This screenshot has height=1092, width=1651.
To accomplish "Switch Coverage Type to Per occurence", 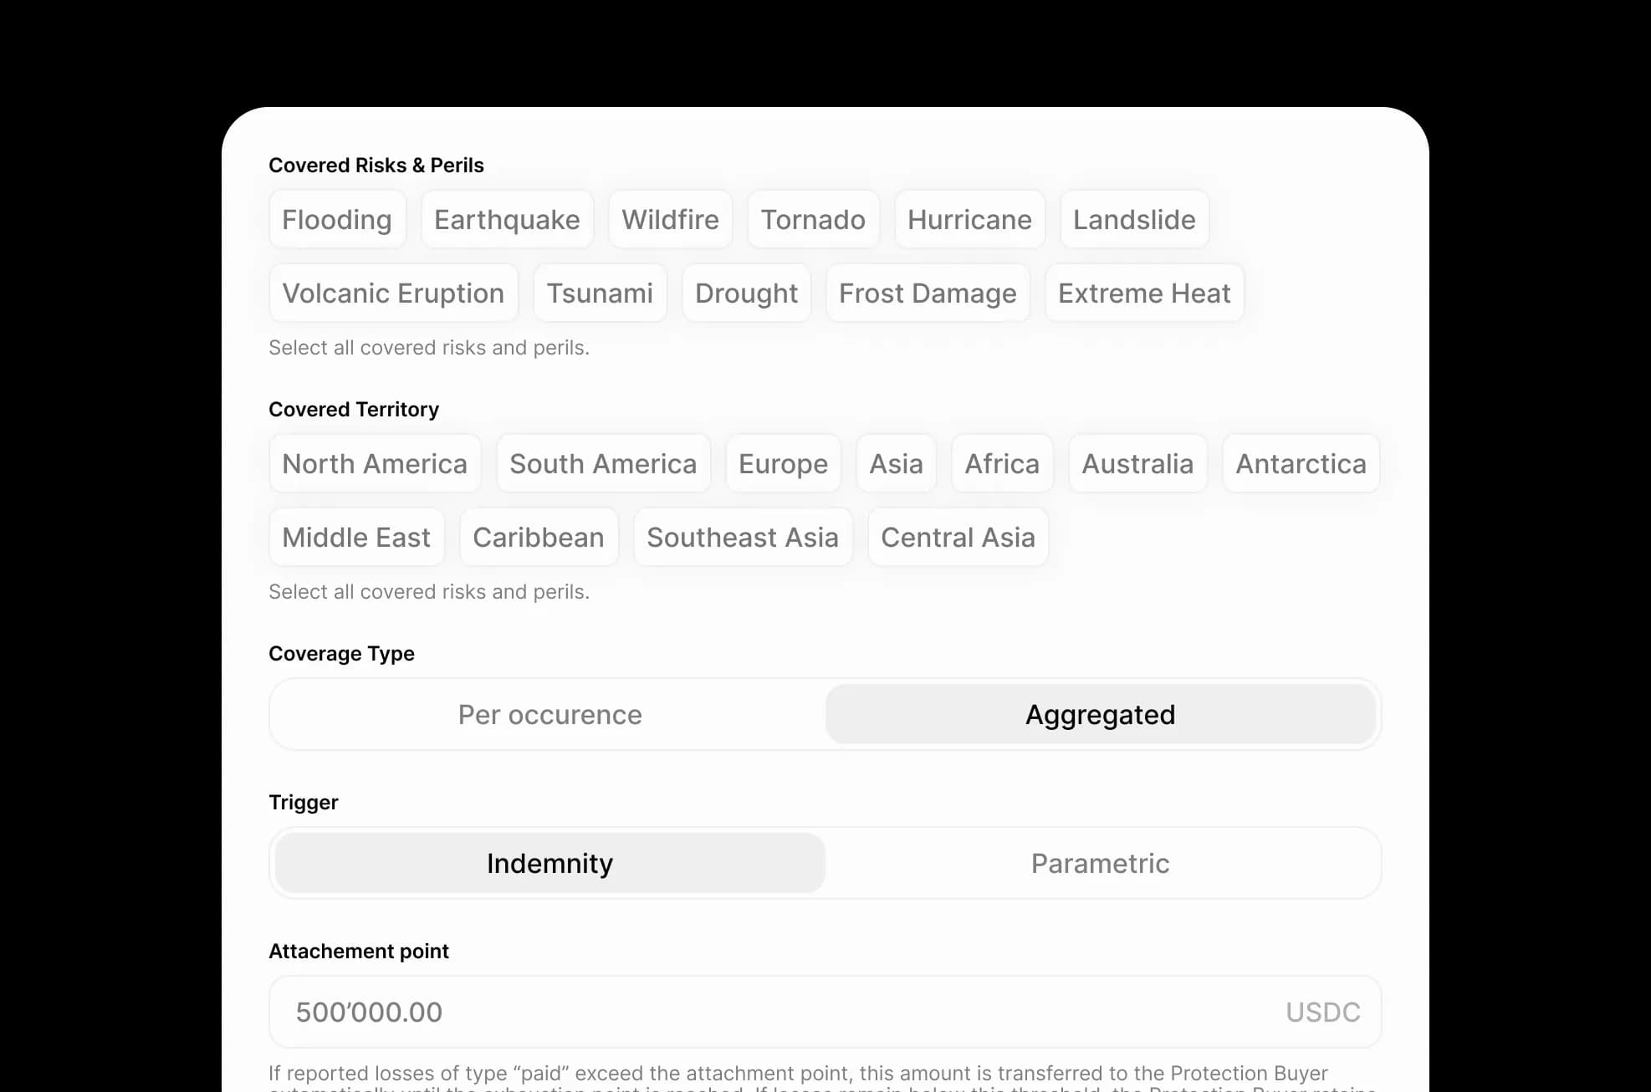I will pos(549,714).
